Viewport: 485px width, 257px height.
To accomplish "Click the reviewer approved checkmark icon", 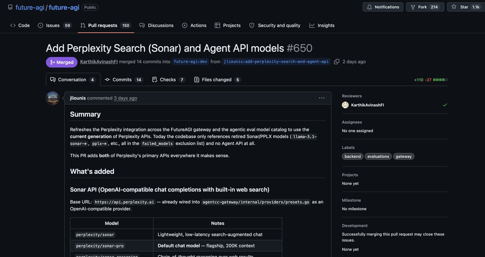I will [x=445, y=105].
